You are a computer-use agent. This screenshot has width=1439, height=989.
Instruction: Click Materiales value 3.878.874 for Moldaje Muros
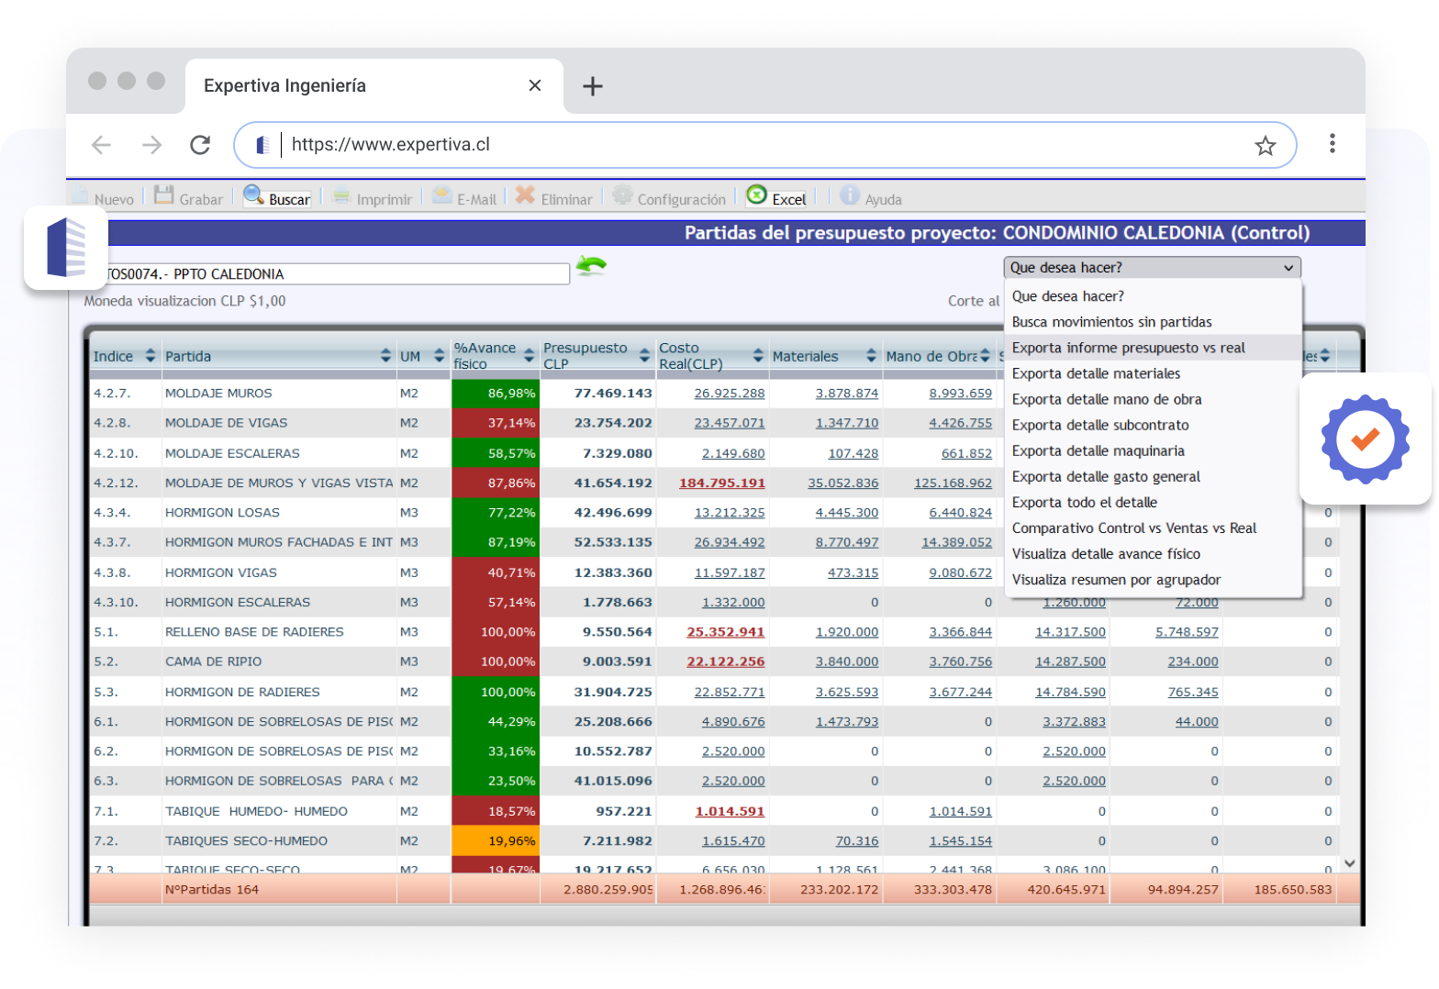click(x=846, y=394)
